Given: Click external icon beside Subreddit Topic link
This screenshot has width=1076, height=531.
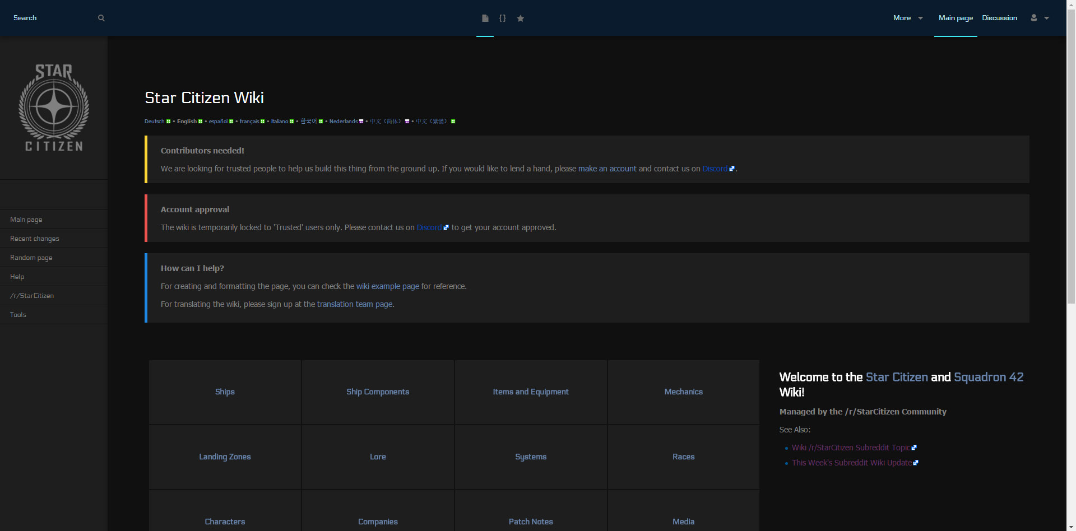Looking at the screenshot, I should (x=914, y=448).
